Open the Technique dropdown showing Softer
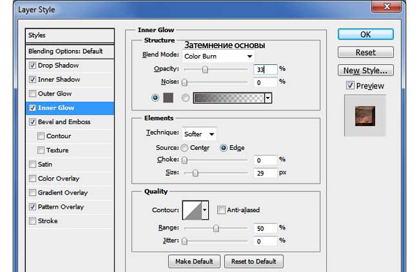 pos(199,134)
